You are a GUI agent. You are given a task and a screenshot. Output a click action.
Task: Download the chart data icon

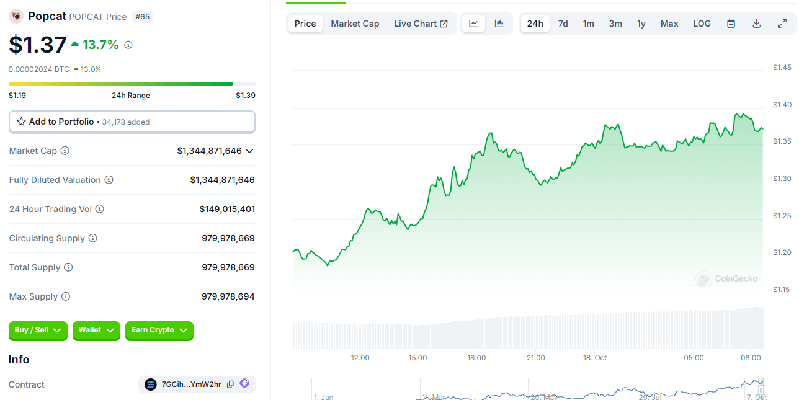click(x=756, y=24)
